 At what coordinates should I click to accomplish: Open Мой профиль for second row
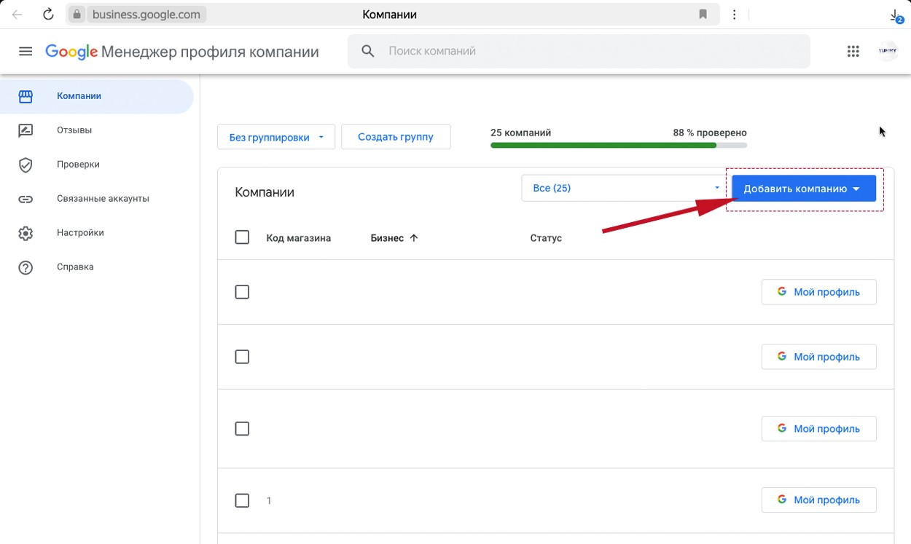(818, 357)
